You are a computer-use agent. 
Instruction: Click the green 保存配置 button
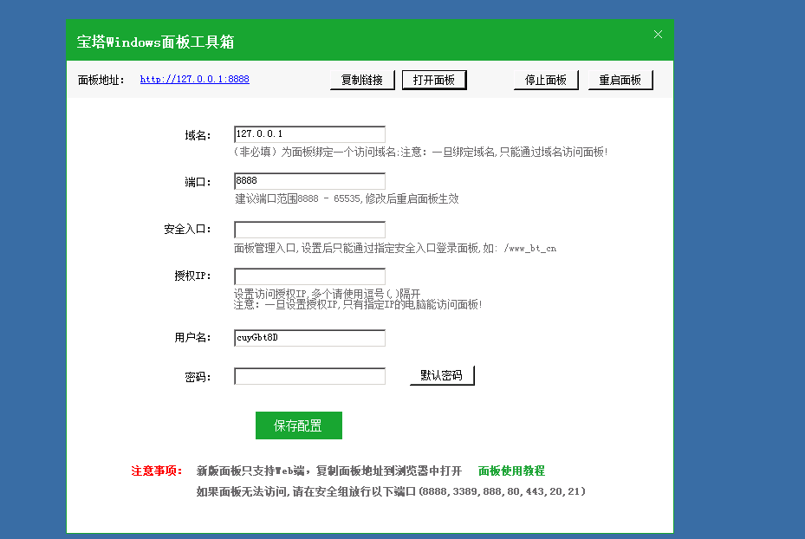[299, 425]
